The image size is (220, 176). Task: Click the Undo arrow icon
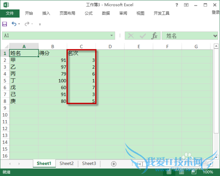click(x=14, y=24)
